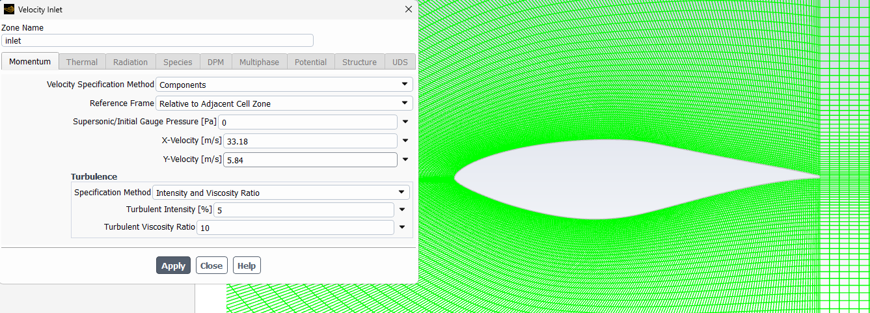
Task: Expand the Turbulent Viscosity Ratio options arrow
Action: 402,227
